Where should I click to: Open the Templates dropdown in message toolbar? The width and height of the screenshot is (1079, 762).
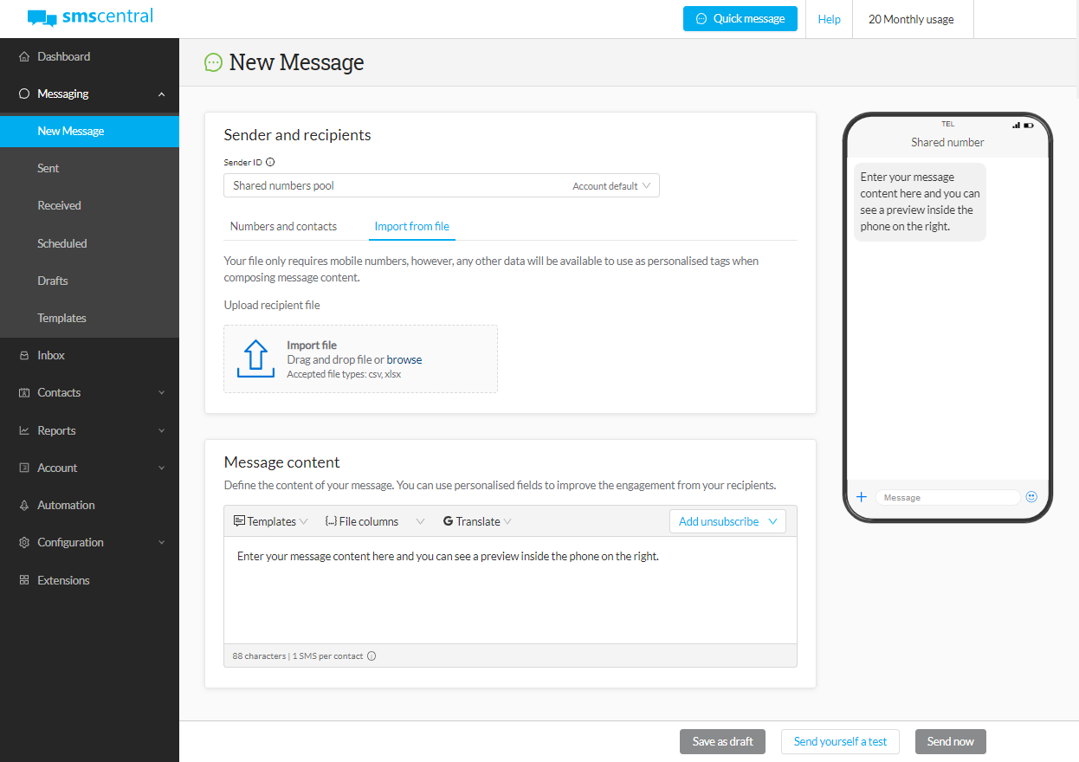pyautogui.click(x=270, y=521)
